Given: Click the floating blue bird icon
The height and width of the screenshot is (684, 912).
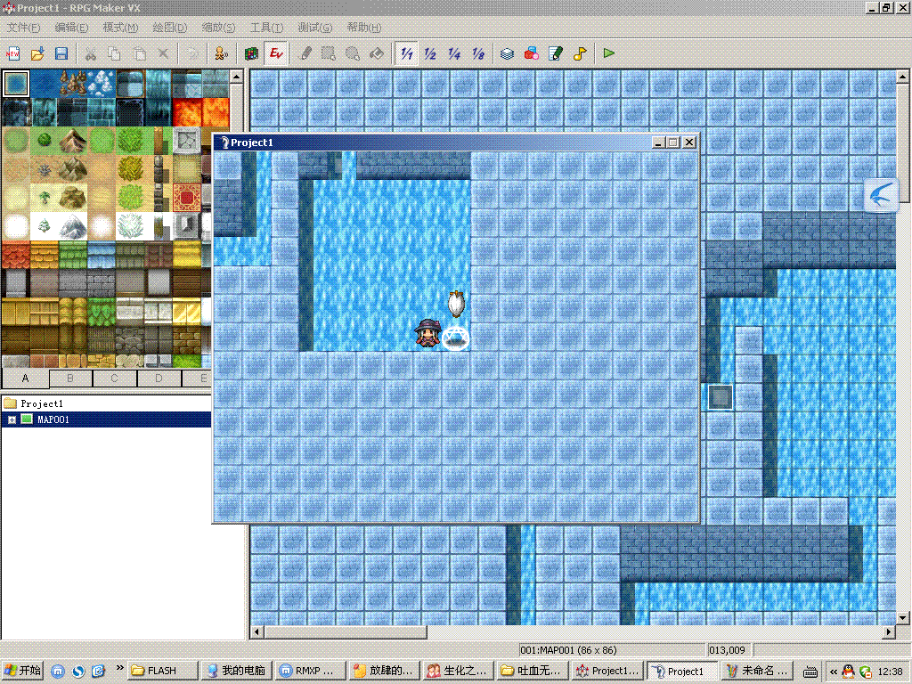Looking at the screenshot, I should (881, 195).
